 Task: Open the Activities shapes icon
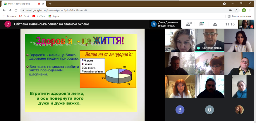(x=215, y=24)
